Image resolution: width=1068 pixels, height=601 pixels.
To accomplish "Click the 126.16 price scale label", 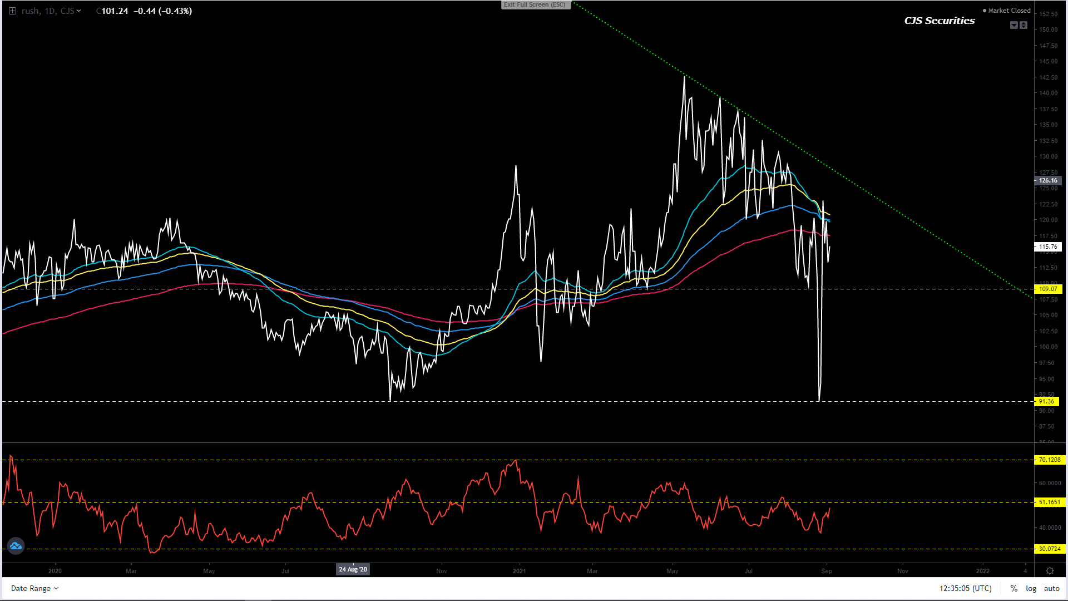I will (1048, 180).
